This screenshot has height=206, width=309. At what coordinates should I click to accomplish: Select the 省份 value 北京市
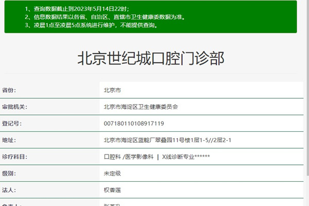pos(112,90)
